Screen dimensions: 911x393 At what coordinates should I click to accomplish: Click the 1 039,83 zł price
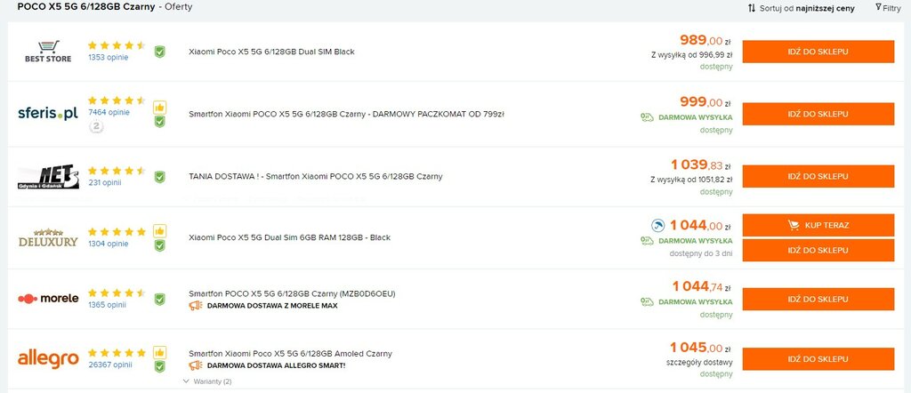pos(701,164)
